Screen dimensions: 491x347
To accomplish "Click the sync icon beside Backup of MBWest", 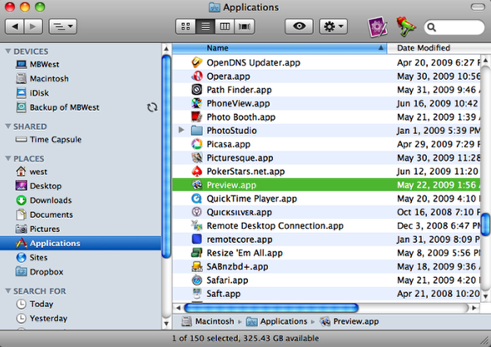I will (152, 107).
